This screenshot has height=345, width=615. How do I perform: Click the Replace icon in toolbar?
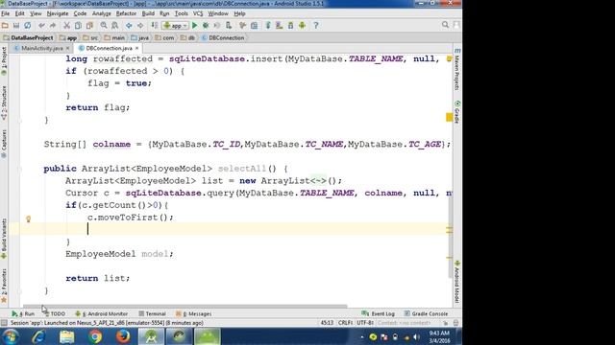coord(114,26)
